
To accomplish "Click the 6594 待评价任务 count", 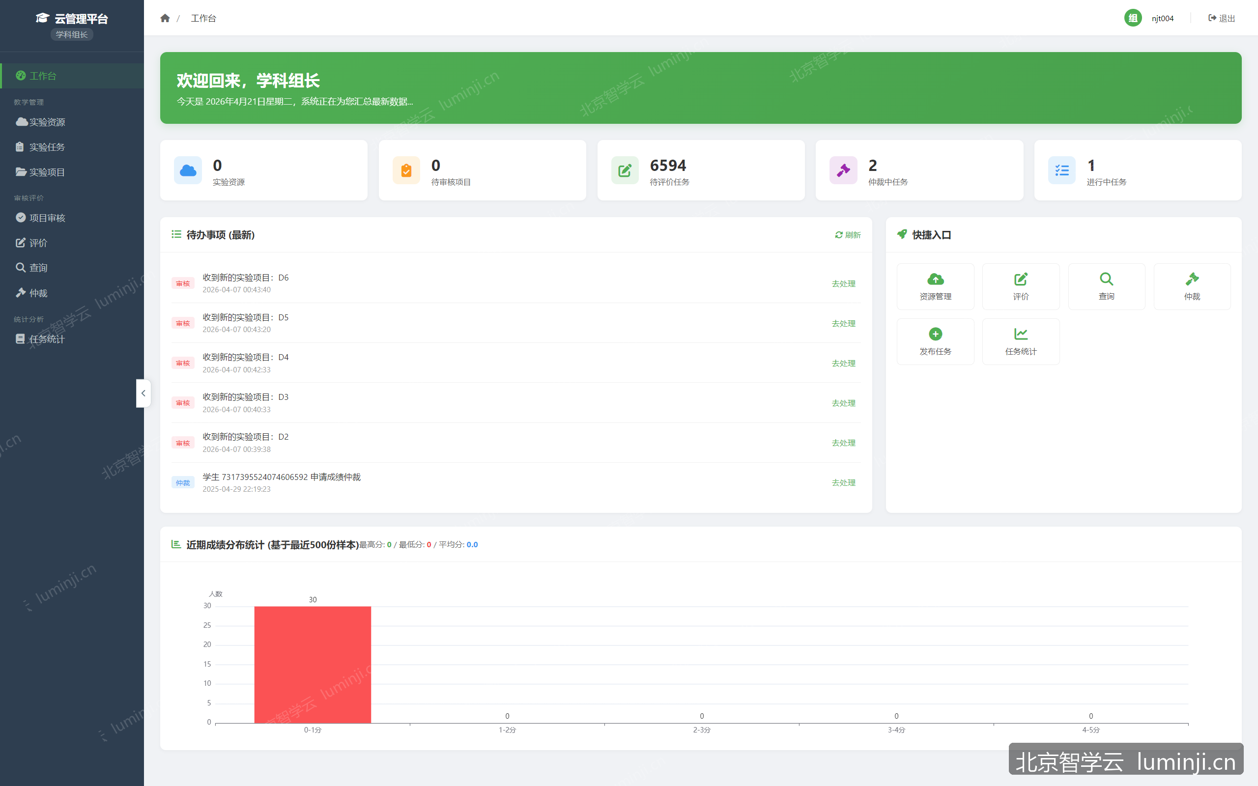I will click(668, 166).
